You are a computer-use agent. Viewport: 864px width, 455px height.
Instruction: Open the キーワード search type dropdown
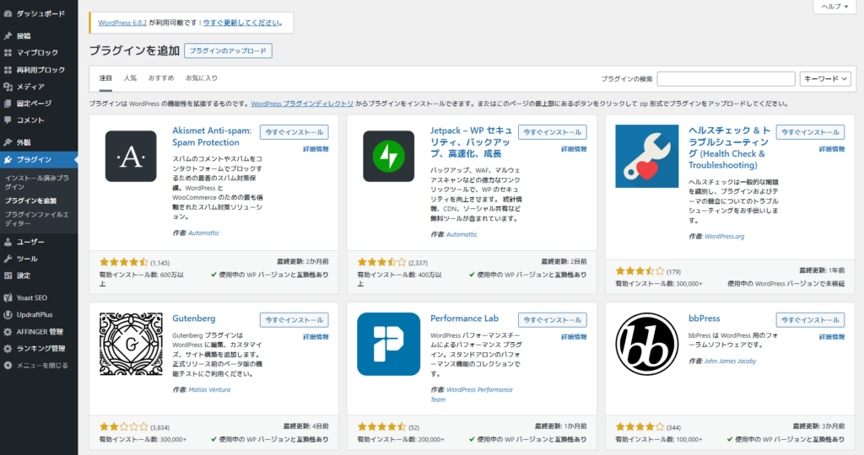coord(824,78)
